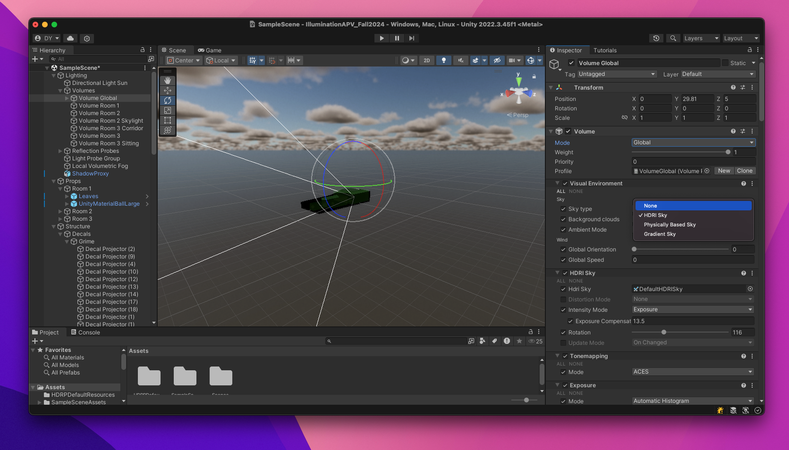
Task: Toggle the Static checkbox
Action: pyautogui.click(x=725, y=63)
